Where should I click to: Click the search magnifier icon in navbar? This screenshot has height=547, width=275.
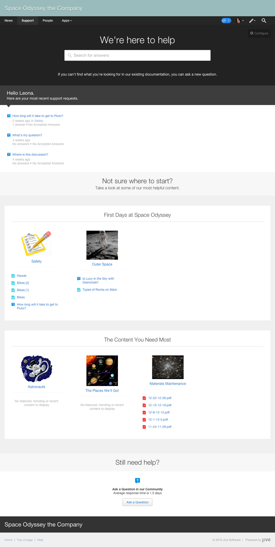264,21
